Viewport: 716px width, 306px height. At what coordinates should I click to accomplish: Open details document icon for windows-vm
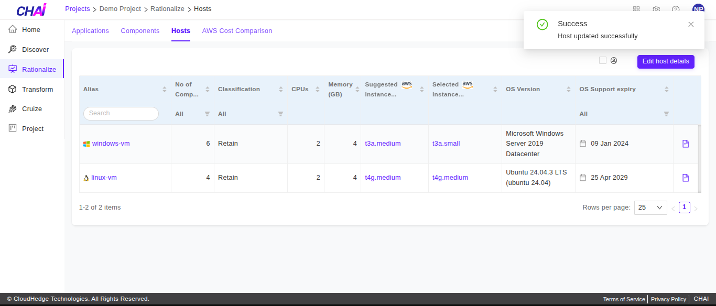pyautogui.click(x=686, y=144)
